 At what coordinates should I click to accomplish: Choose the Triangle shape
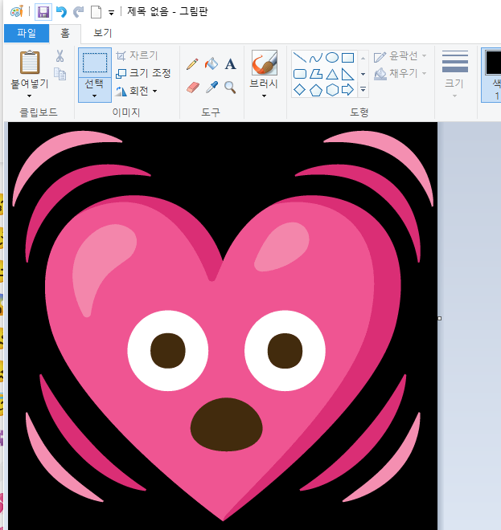click(332, 74)
